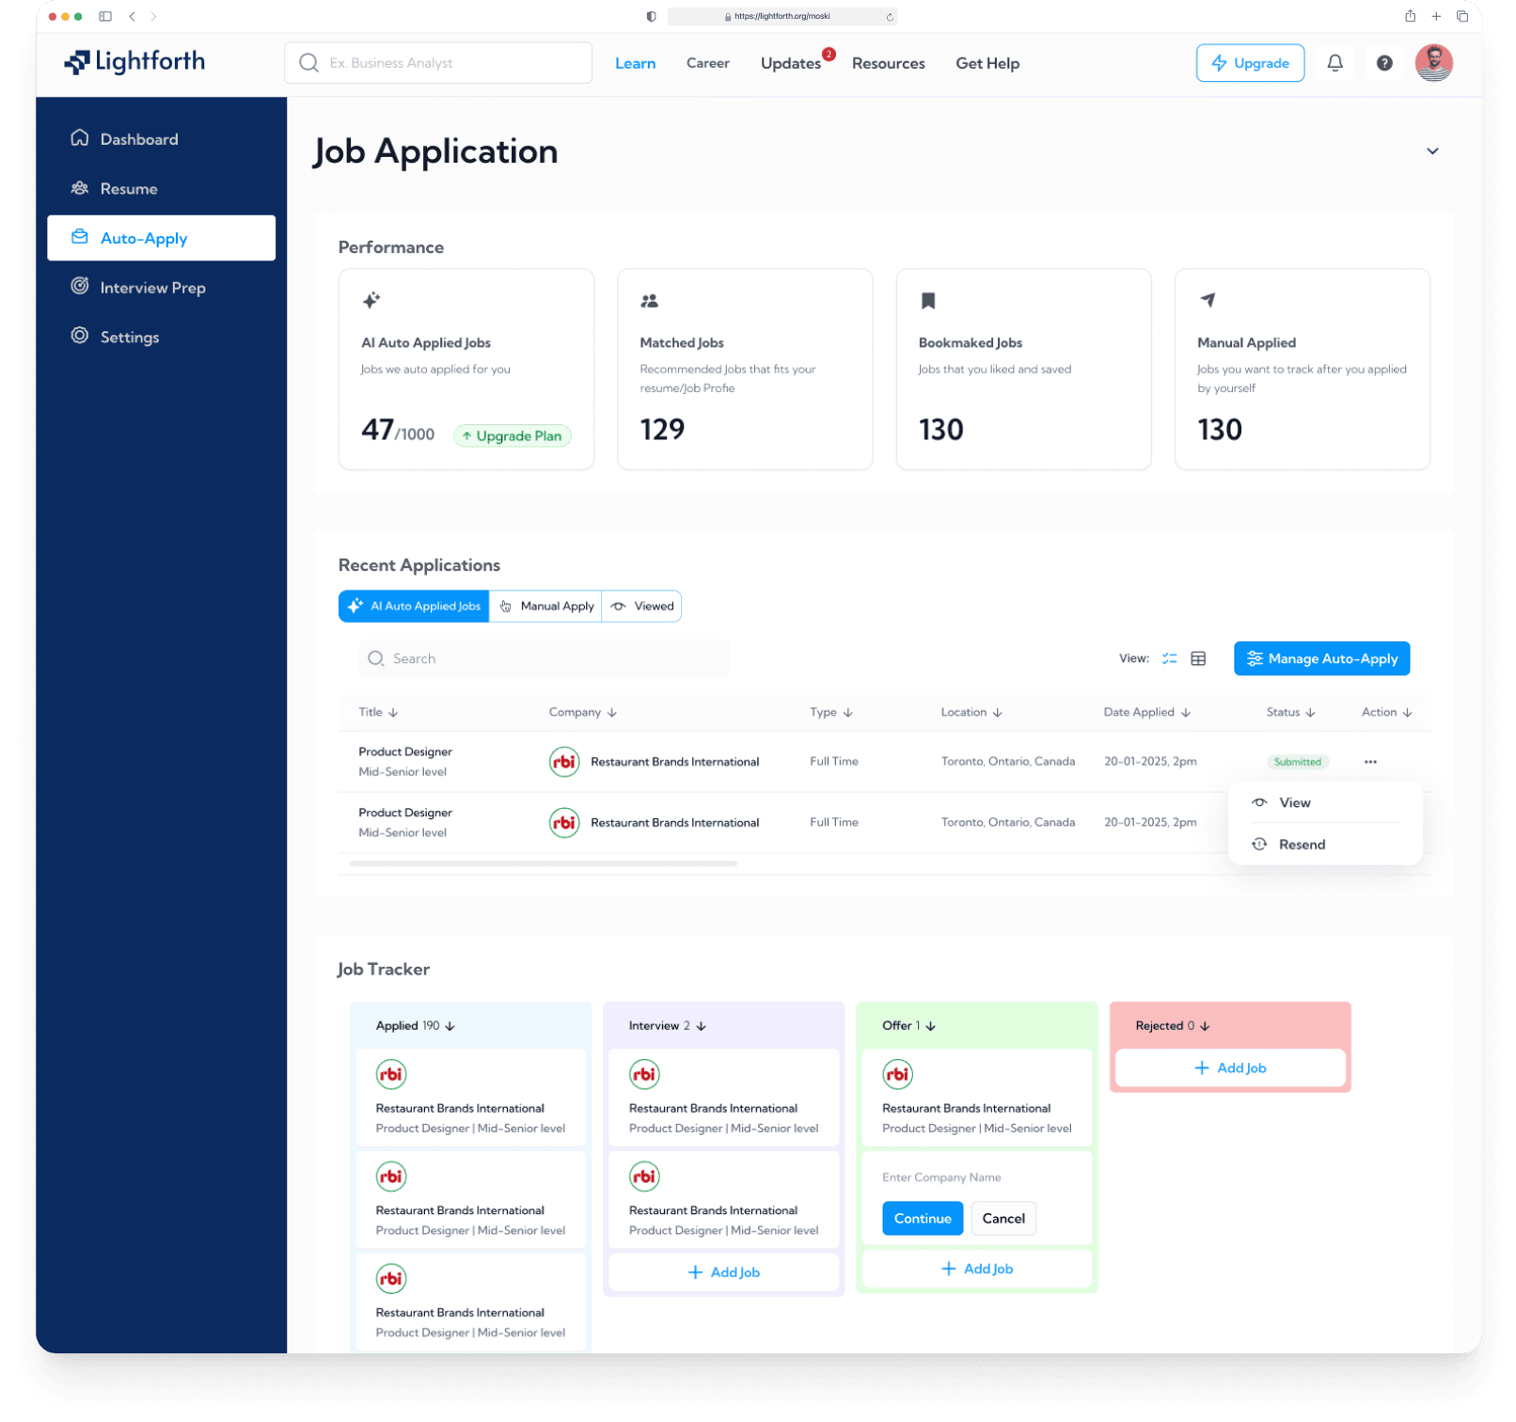Click the browser share icon

(x=1410, y=16)
